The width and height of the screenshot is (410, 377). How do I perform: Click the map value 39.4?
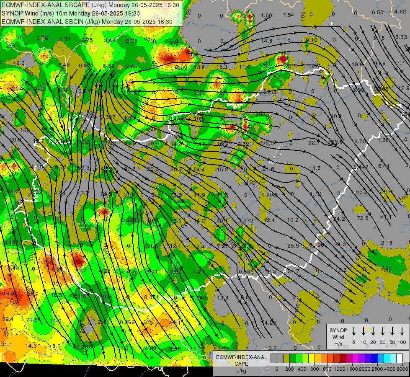point(8,319)
